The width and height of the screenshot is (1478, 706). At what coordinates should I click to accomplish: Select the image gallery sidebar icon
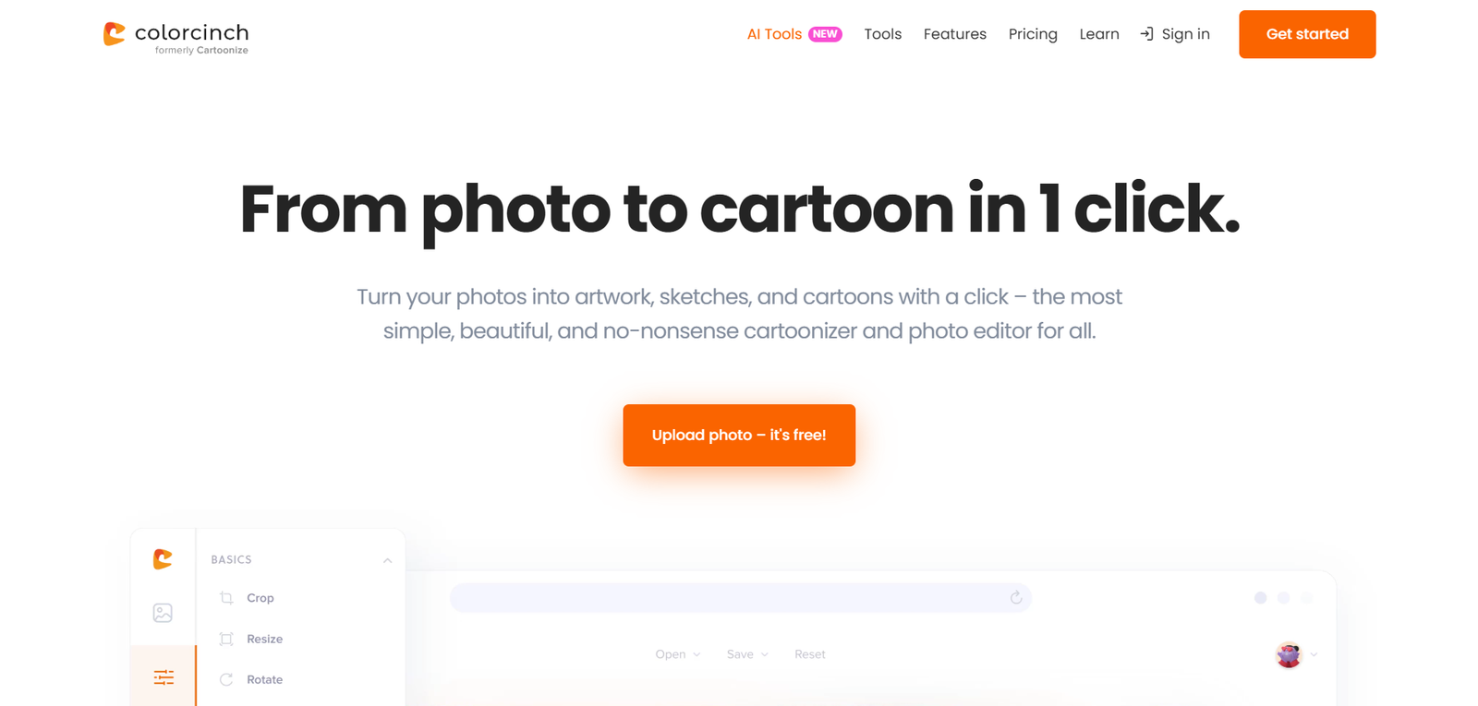coord(163,613)
